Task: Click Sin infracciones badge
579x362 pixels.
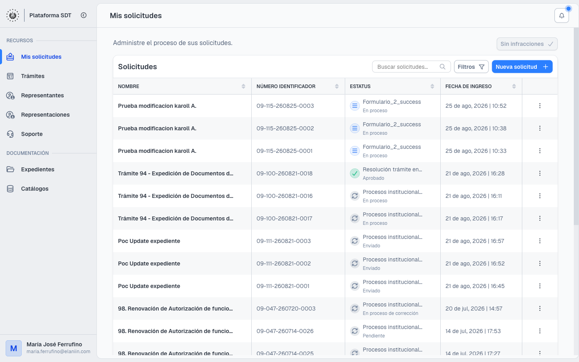Action: click(527, 44)
